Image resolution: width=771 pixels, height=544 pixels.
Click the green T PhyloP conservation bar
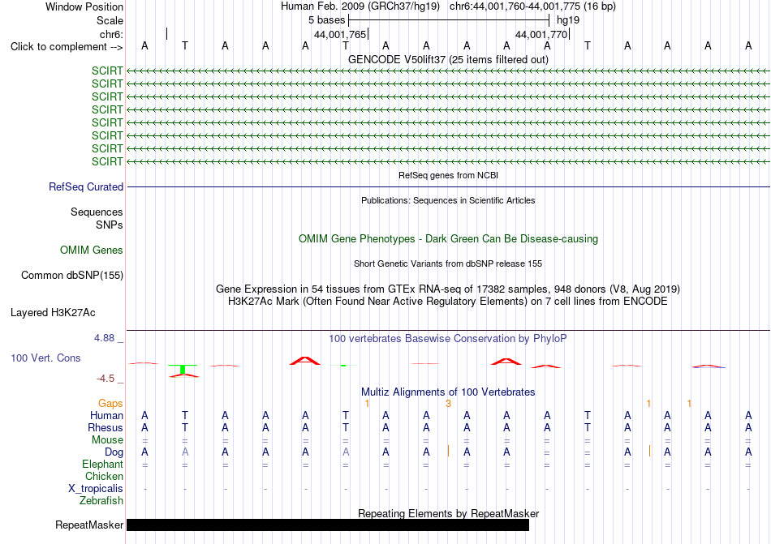point(183,369)
